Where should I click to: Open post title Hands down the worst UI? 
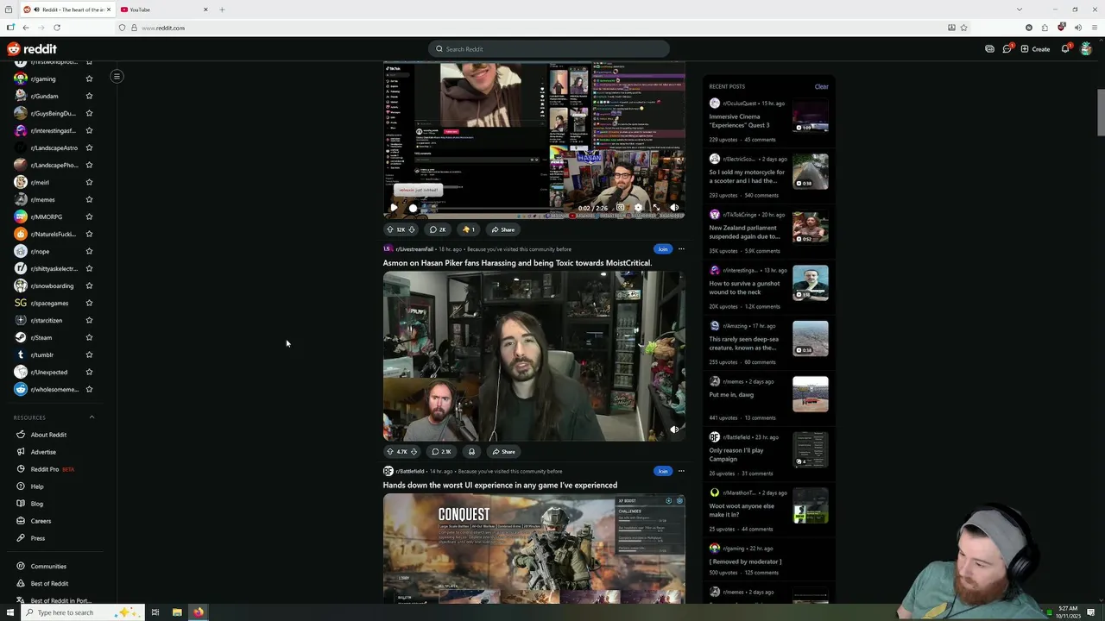[x=500, y=485]
